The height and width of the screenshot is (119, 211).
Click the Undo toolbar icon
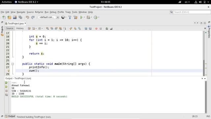click(x=27, y=17)
